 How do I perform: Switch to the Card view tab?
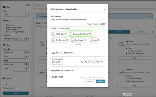point(119,32)
